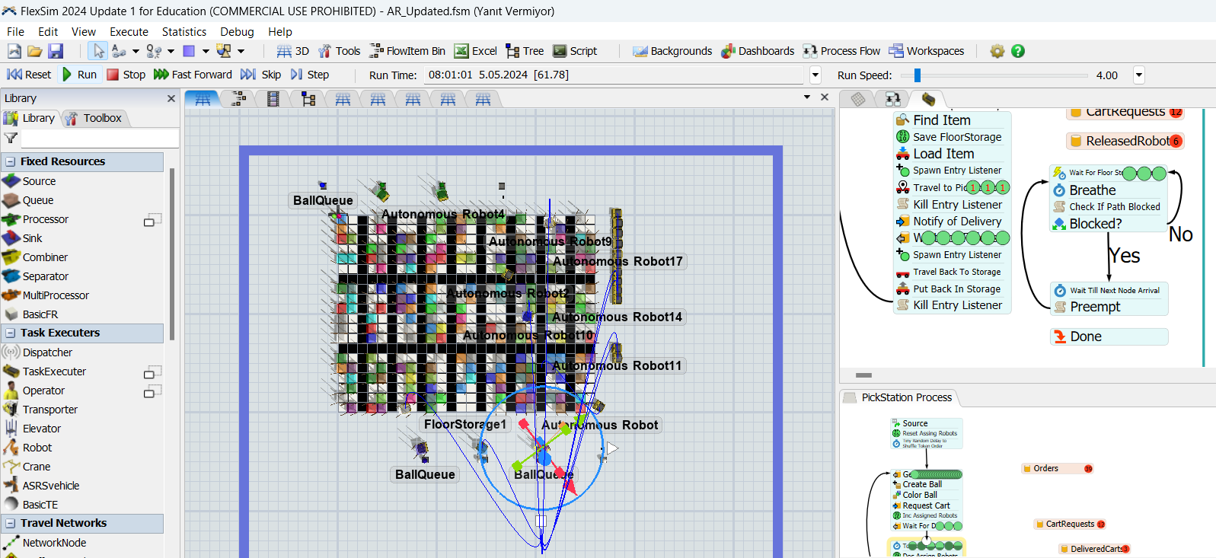Click the Process Flow toolbar button
Viewport: 1216px width, 558px height.
point(841,51)
